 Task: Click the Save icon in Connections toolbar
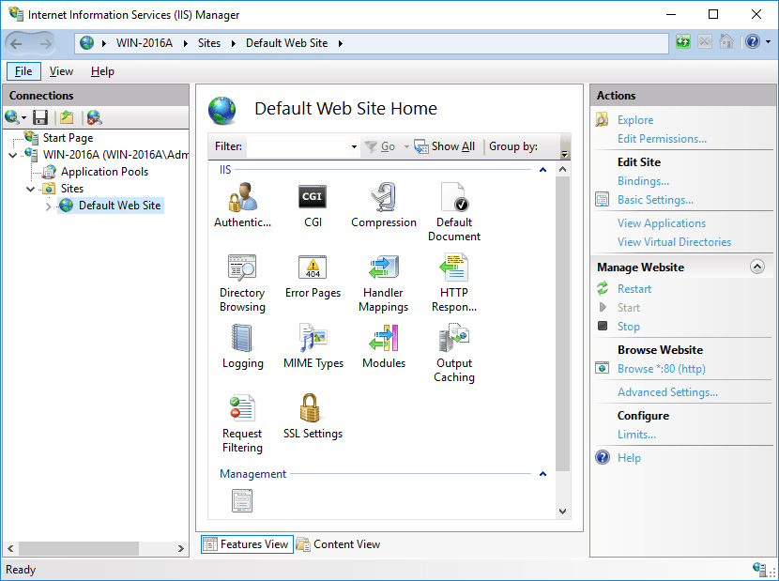[40, 117]
